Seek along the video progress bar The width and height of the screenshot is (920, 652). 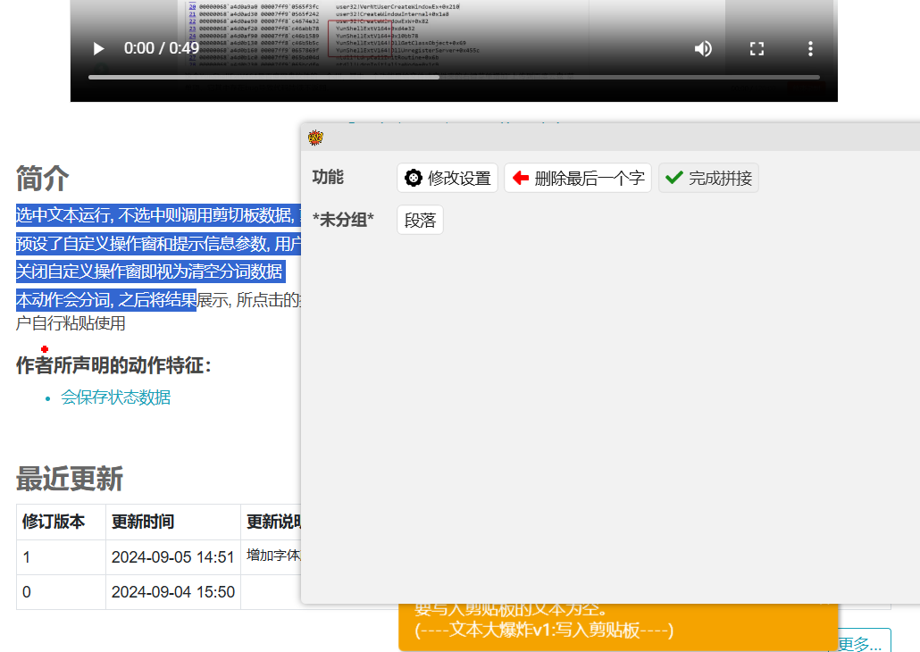coord(454,77)
